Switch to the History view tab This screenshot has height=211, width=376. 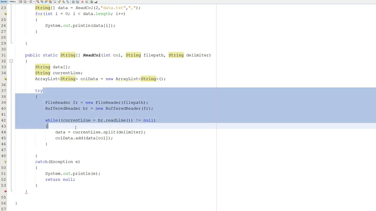pos(13,1)
